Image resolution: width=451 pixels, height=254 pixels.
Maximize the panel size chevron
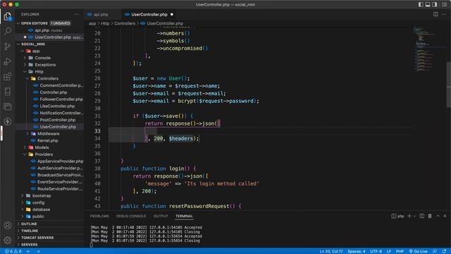pos(438,216)
